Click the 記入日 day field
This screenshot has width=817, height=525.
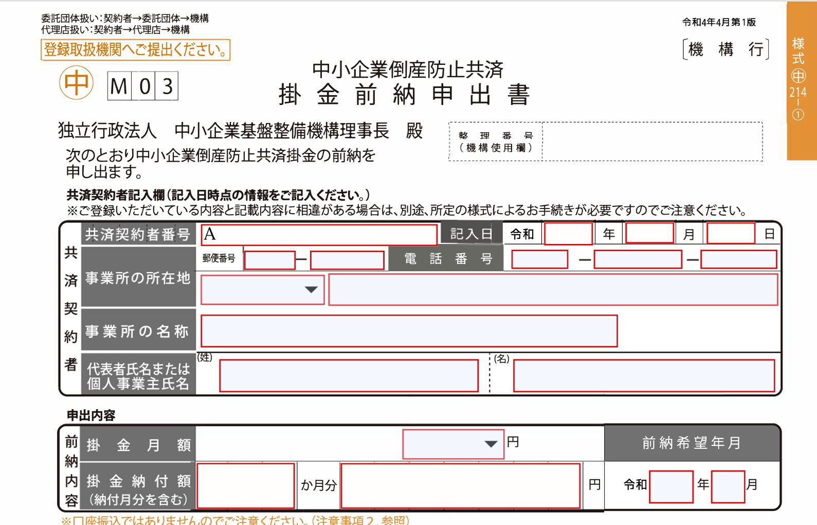coord(731,234)
